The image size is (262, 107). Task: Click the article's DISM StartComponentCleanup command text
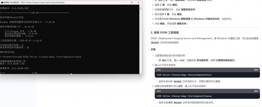pyautogui.click(x=184, y=96)
